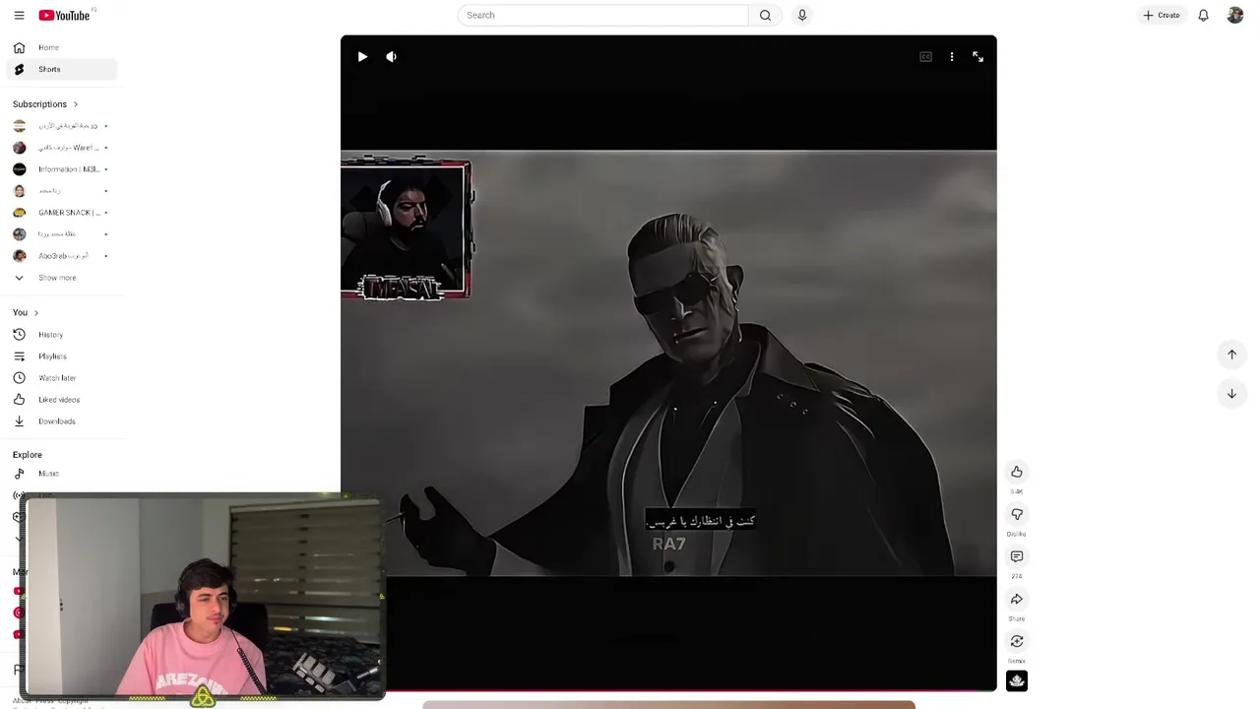Open the Waref channel subscription
Viewport: 1260px width, 709px height.
click(x=62, y=148)
